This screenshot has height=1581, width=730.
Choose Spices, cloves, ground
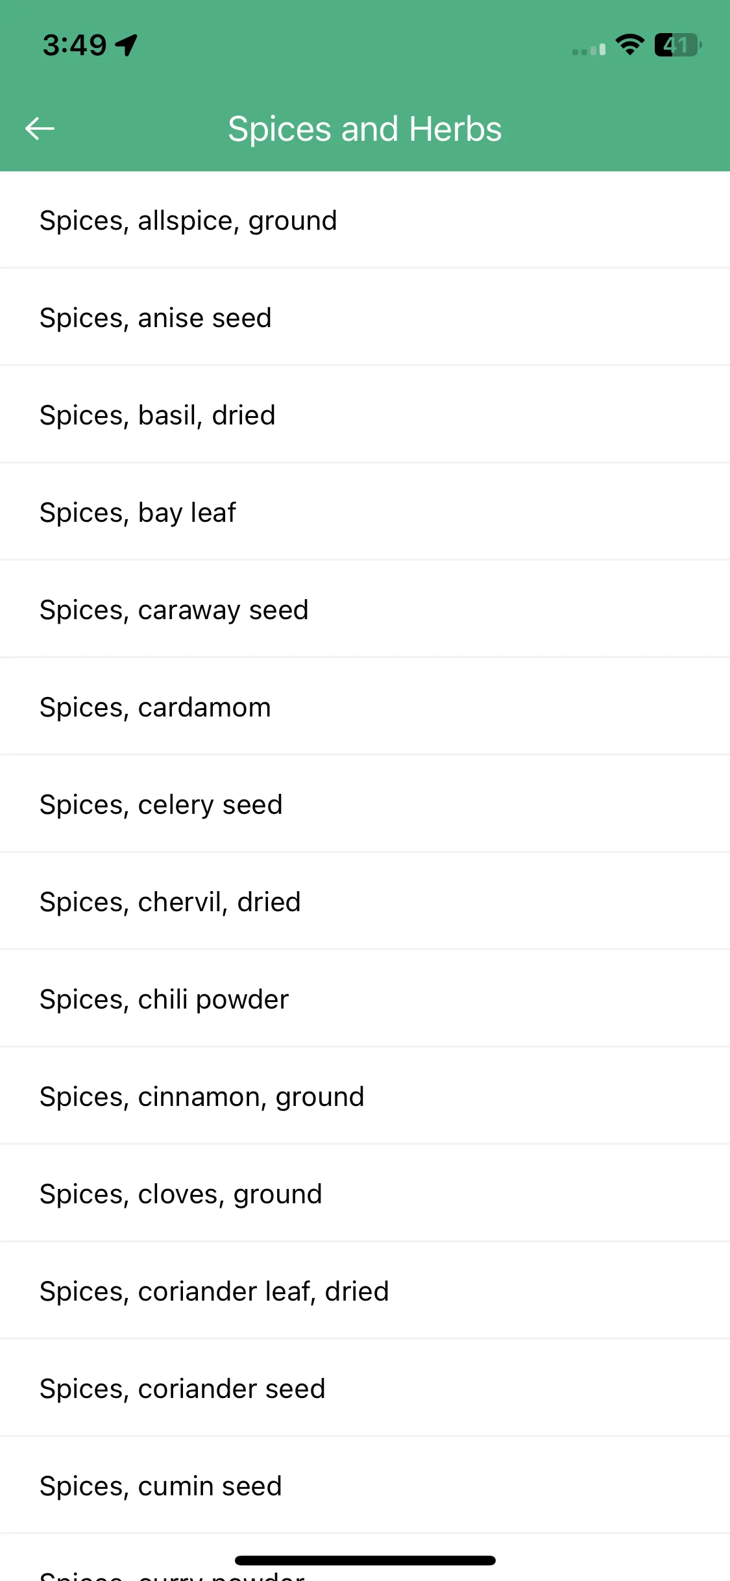click(x=365, y=1194)
